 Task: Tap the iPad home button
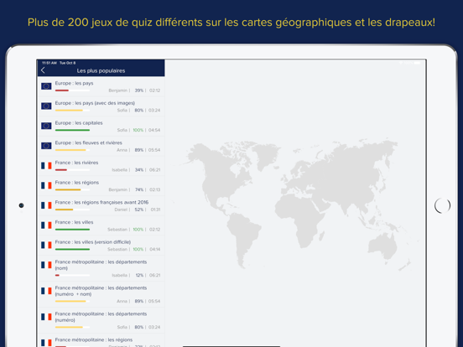[442, 205]
